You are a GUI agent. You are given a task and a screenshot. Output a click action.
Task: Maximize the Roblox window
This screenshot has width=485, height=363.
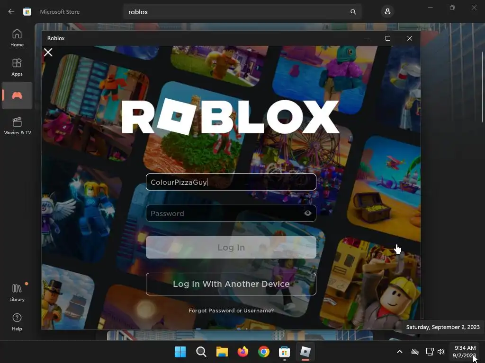388,38
